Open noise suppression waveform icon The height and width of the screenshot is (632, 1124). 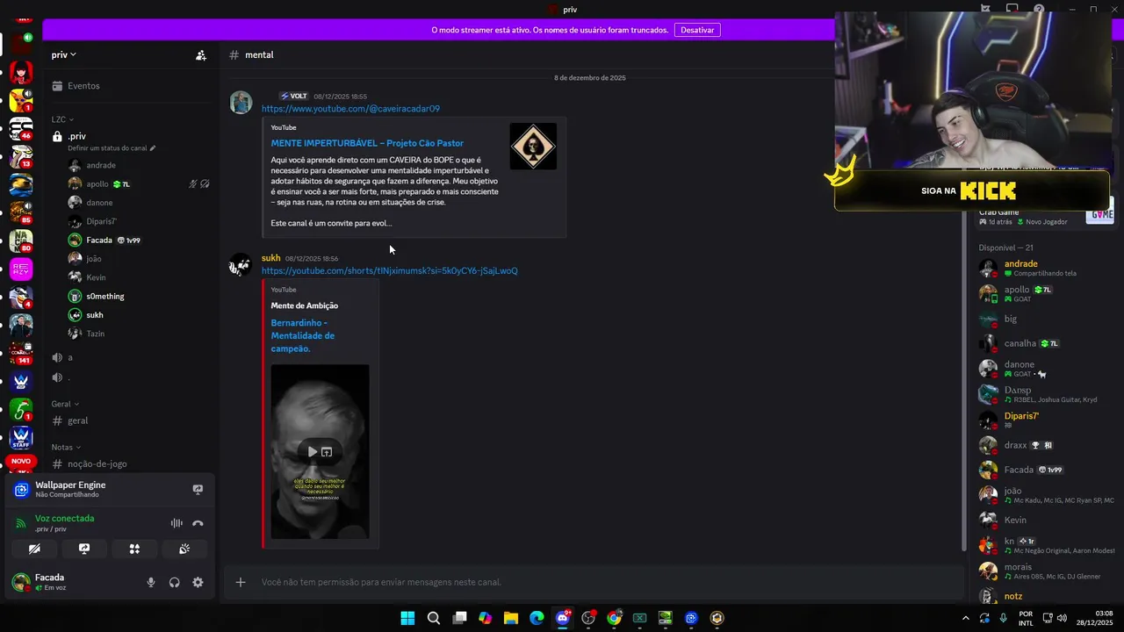tap(177, 523)
